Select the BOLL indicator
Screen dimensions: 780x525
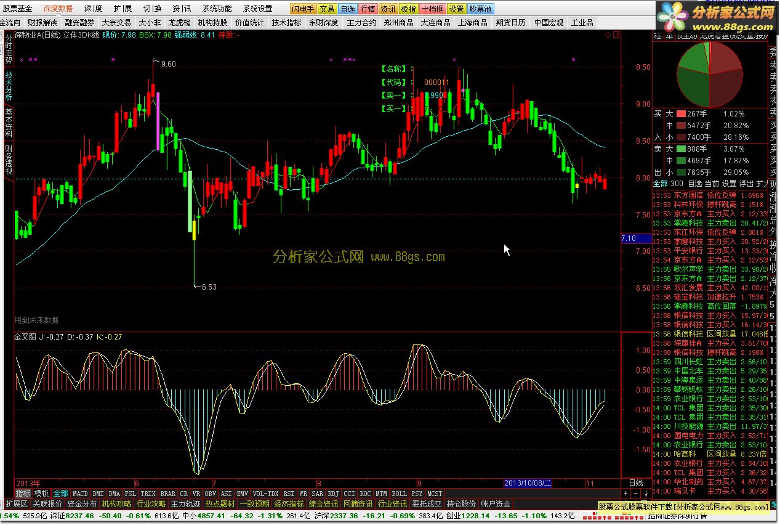point(399,494)
